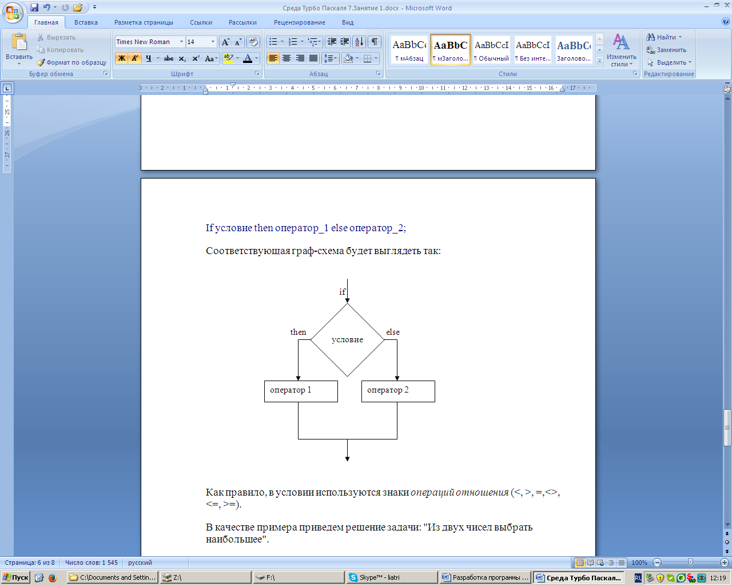Open Шрифт dialog launcher
Image resolution: width=732 pixels, height=586 pixels.
[x=258, y=74]
